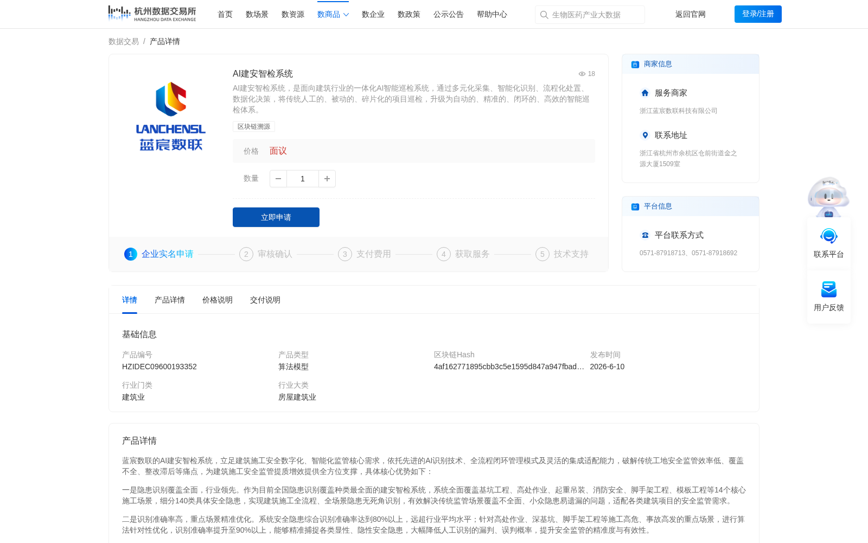Viewport: 868px width, 543px height.
Task: Open 数企业 navigation item
Action: [373, 15]
